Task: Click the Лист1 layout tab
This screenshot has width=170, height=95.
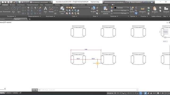Action: (x=9, y=93)
